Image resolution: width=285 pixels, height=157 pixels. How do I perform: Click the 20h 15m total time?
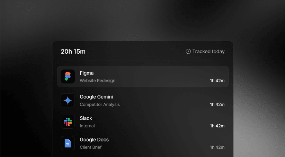tap(73, 52)
